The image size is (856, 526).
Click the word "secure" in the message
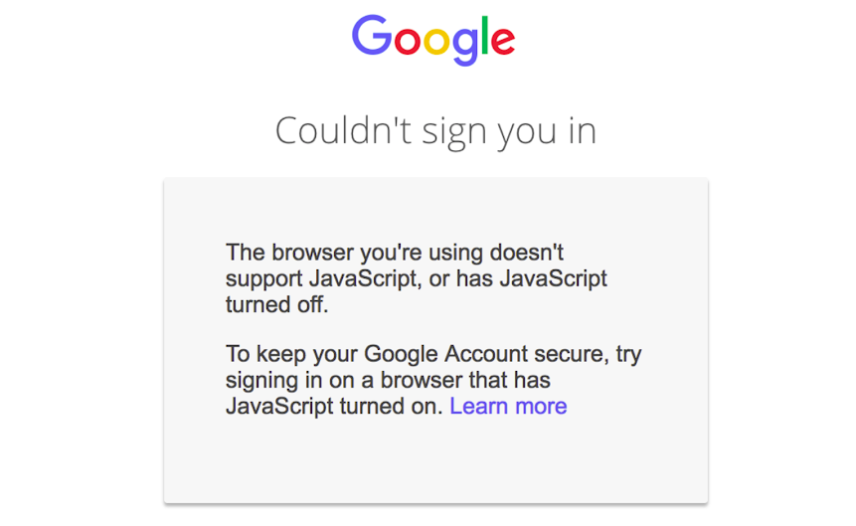(x=579, y=355)
